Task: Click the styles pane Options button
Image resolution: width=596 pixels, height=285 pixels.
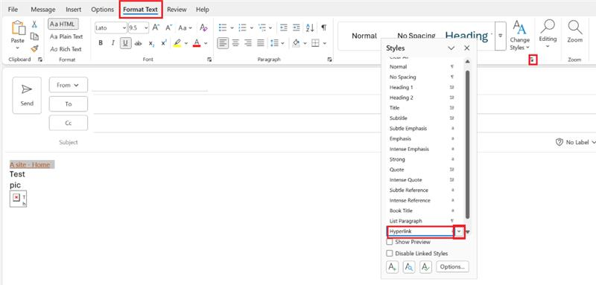Action: tap(452, 267)
